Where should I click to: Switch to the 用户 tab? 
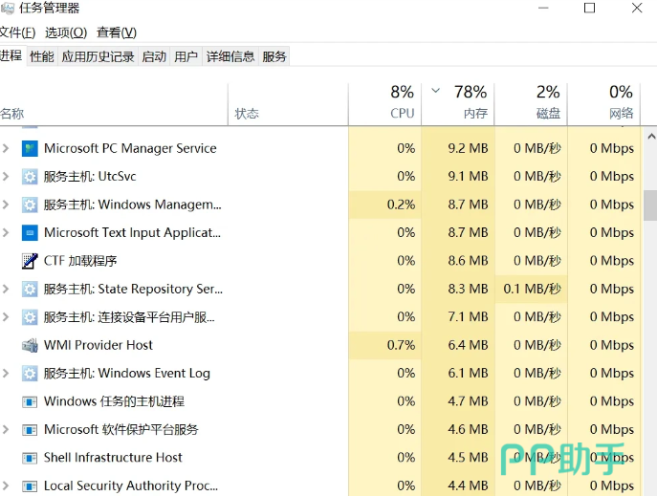tap(186, 56)
